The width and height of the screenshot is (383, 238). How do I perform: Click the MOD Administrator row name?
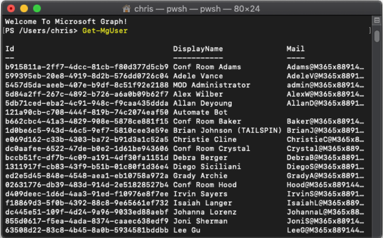[211, 85]
